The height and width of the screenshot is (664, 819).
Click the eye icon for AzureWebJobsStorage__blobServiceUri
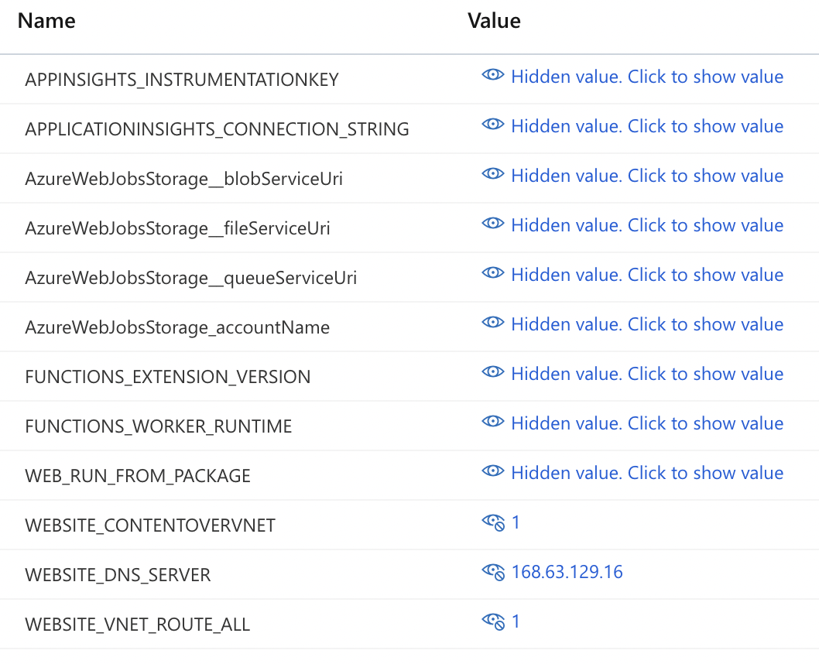pos(493,176)
